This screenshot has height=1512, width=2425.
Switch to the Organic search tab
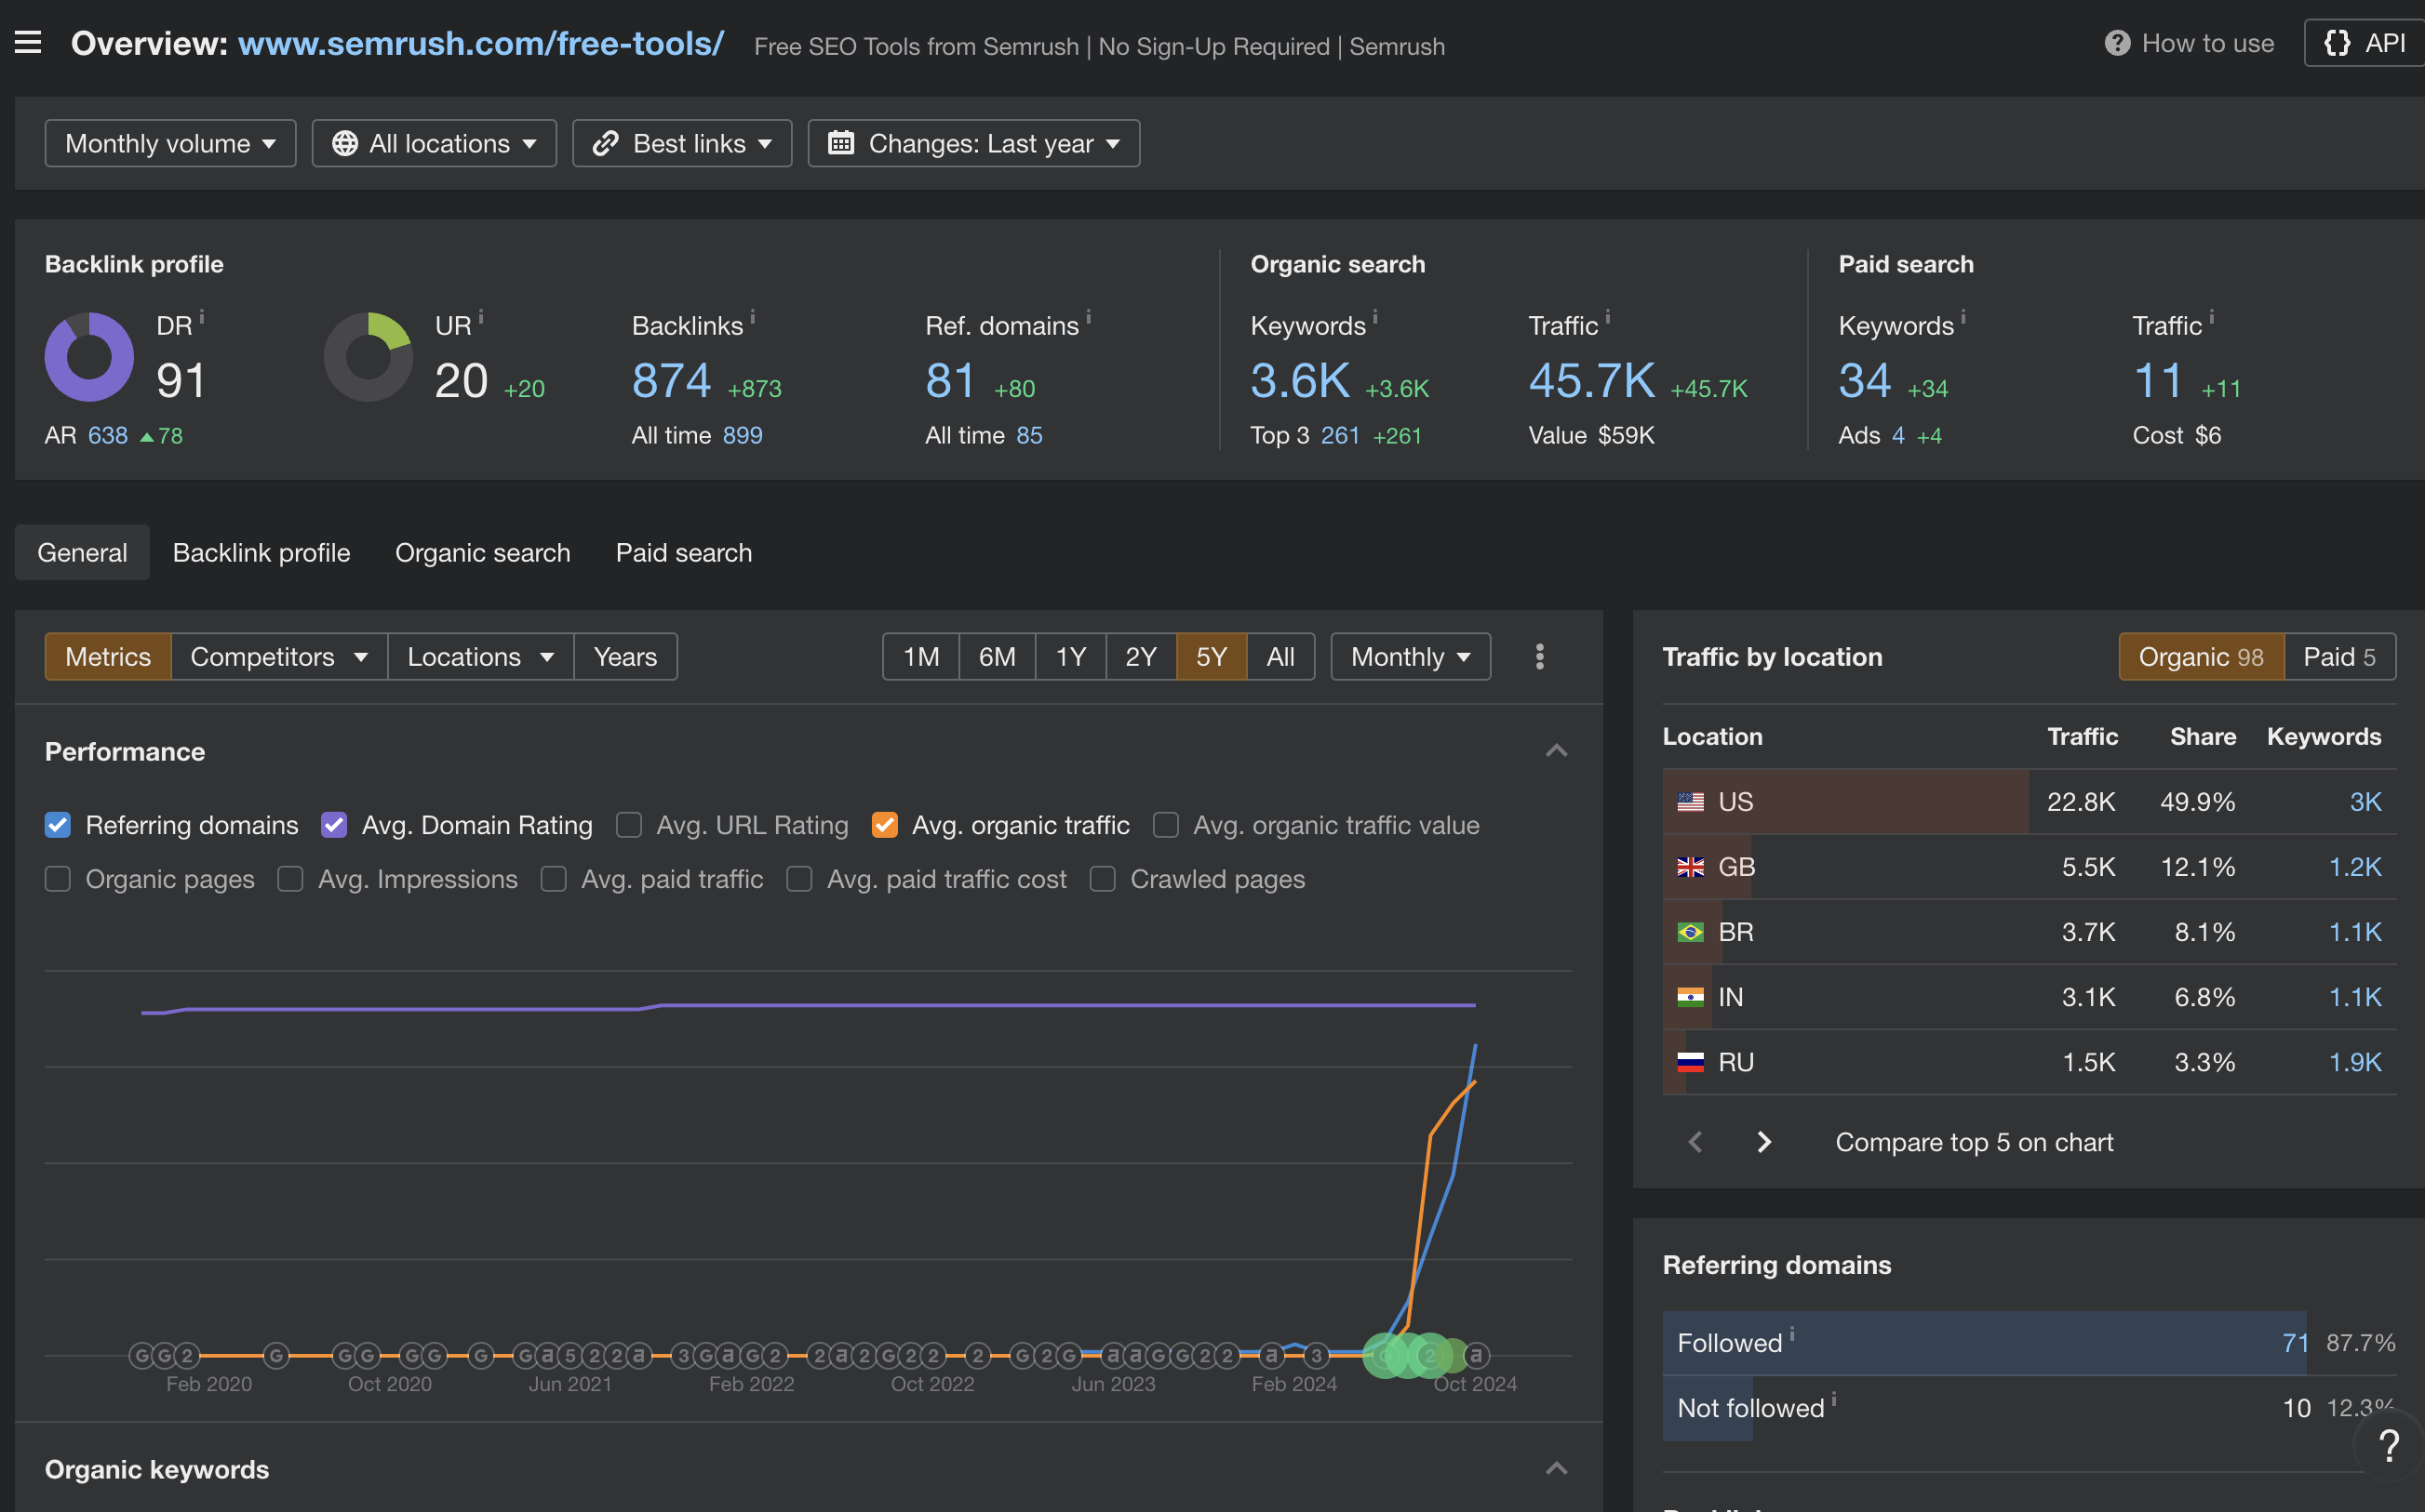coord(482,553)
